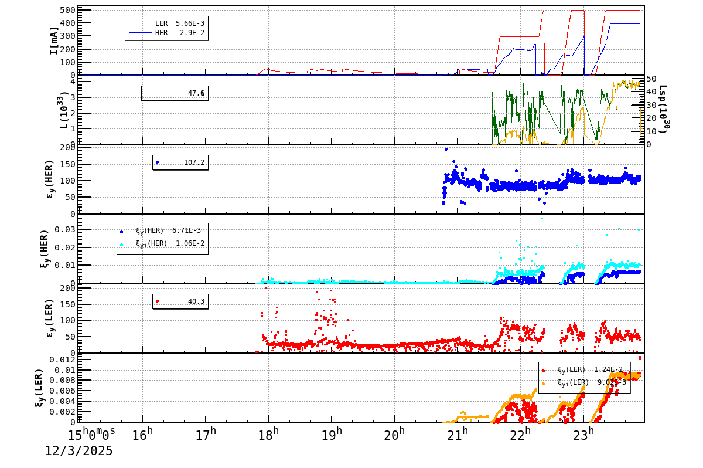Click the 17h time tick label
Viewport: 703px width, 468px height.
205,435
